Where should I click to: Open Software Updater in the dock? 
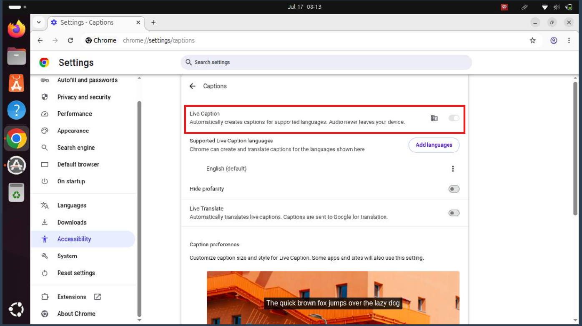click(x=16, y=166)
